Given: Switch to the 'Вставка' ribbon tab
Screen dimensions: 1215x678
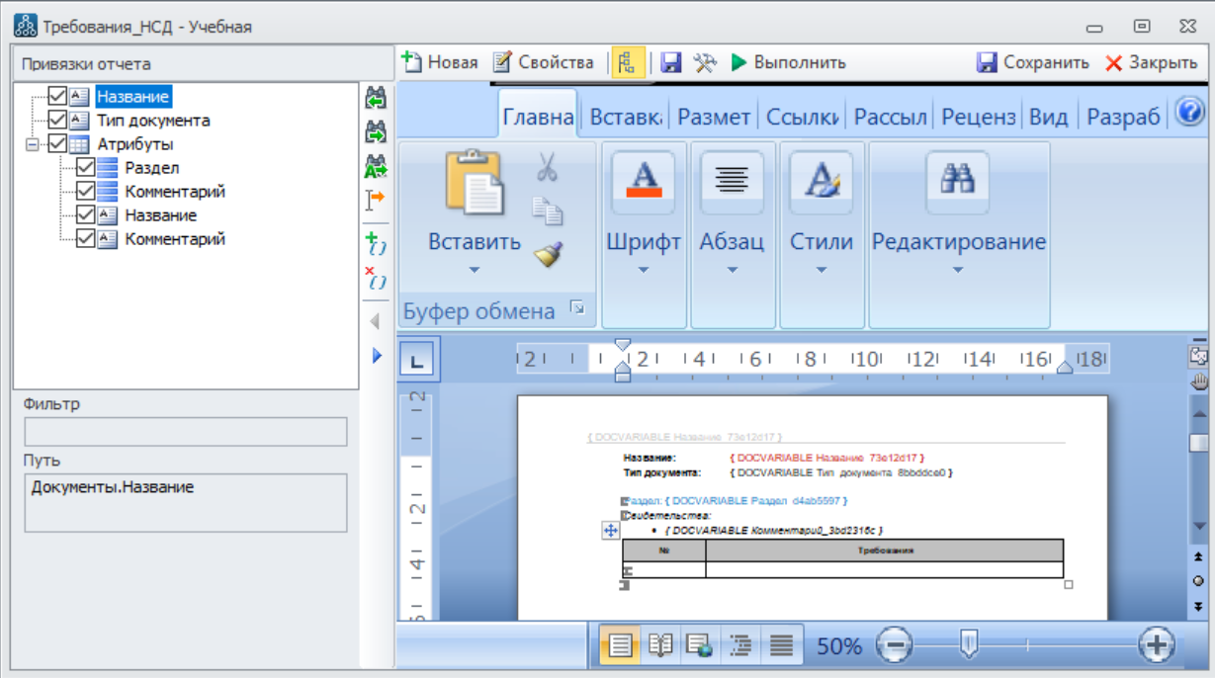Looking at the screenshot, I should (x=625, y=117).
